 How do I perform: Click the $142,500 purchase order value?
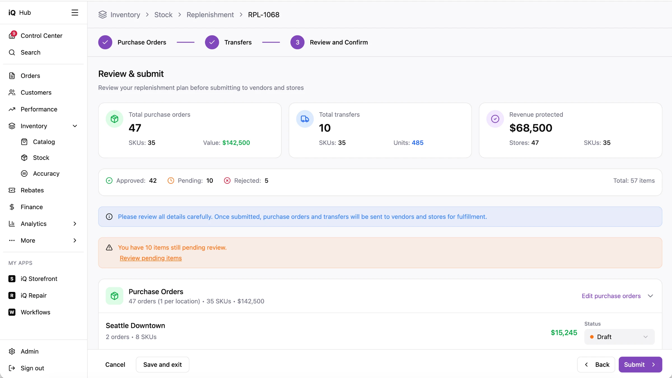(236, 143)
